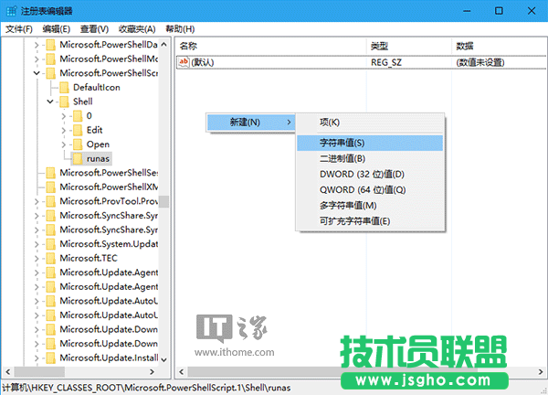Click Microsoft.Update.Install folder icon
Image resolution: width=548 pixels, height=395 pixels.
(51, 358)
